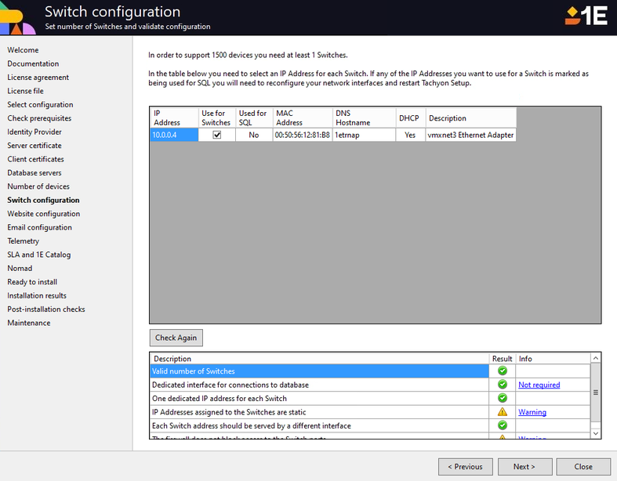Click the green check for Valid number of Switches
The image size is (617, 481).
click(x=503, y=371)
